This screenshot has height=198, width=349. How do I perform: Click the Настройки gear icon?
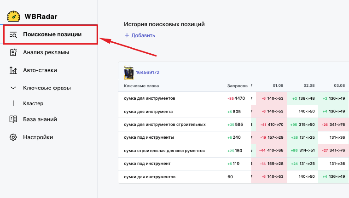(x=13, y=137)
